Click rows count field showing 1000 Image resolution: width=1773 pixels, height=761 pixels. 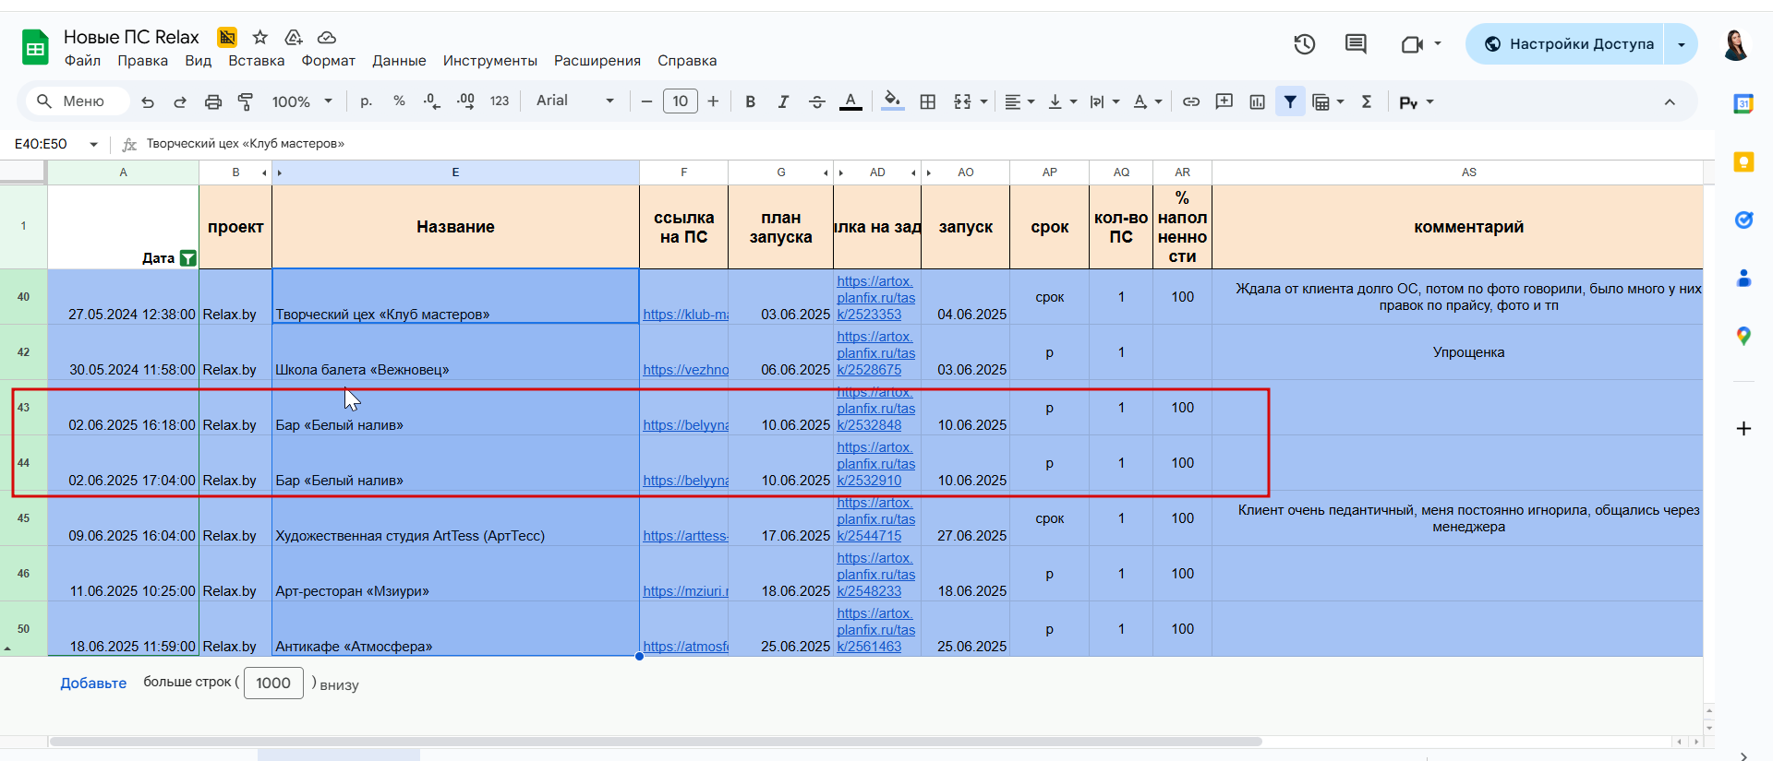[x=273, y=683]
